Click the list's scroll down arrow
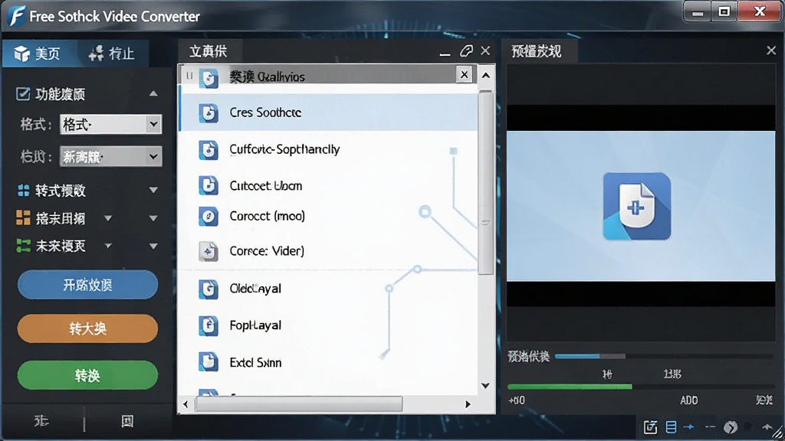 pyautogui.click(x=485, y=386)
